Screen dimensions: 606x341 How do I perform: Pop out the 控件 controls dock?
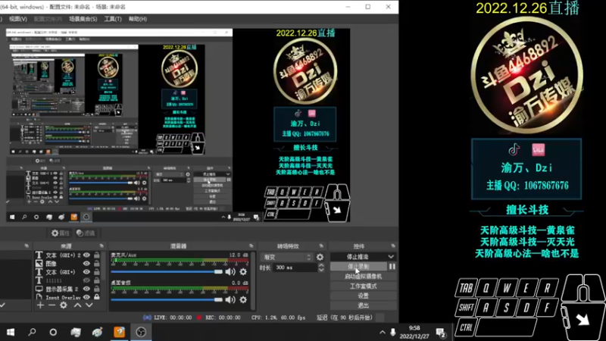pyautogui.click(x=392, y=246)
